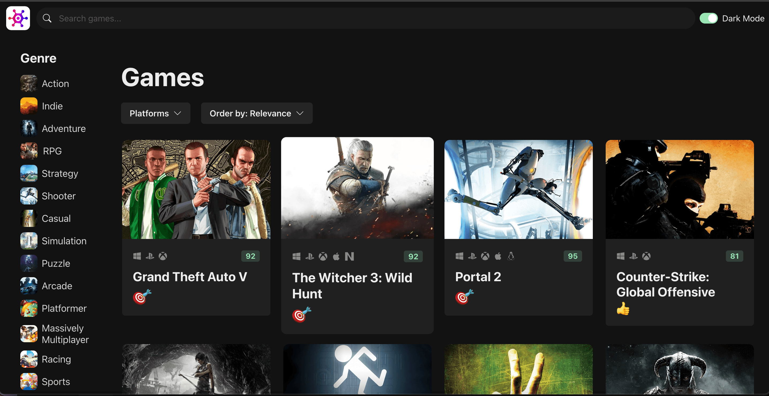Click the Adventure genre icon
This screenshot has width=769, height=396.
point(29,128)
